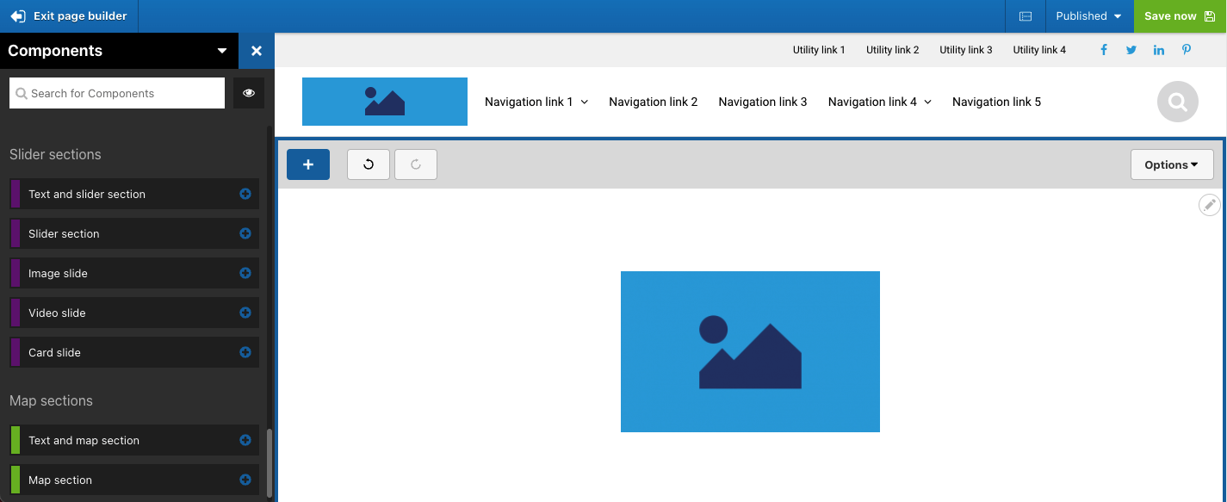Open the Twitter social icon

click(x=1131, y=50)
